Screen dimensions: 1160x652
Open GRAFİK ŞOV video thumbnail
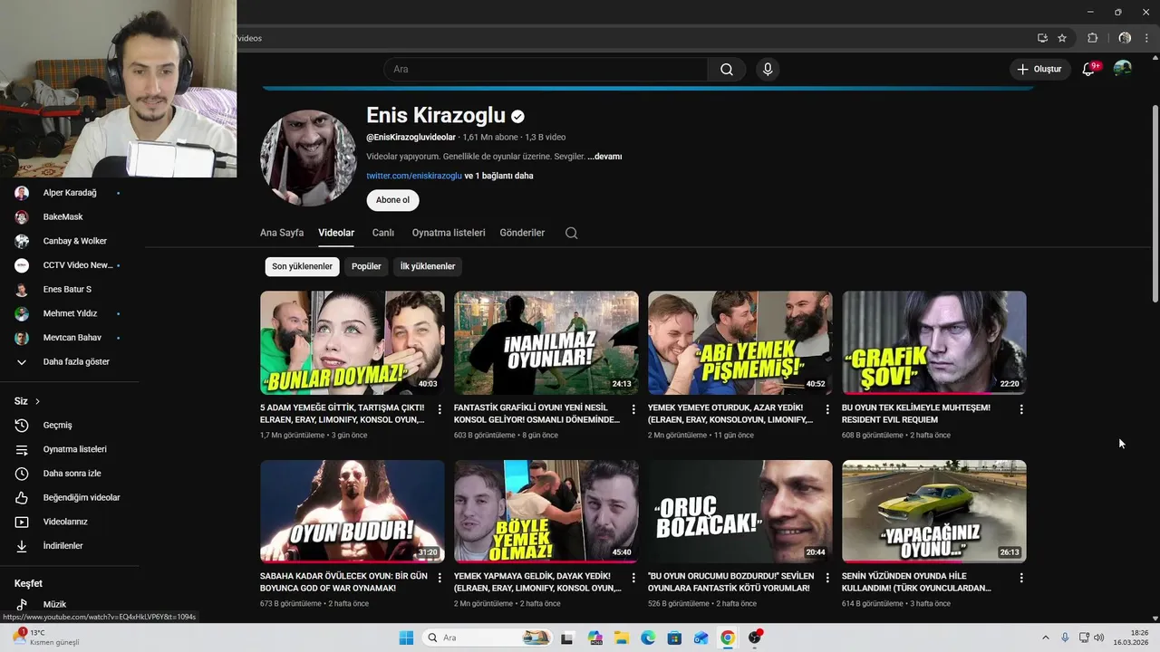(x=934, y=342)
